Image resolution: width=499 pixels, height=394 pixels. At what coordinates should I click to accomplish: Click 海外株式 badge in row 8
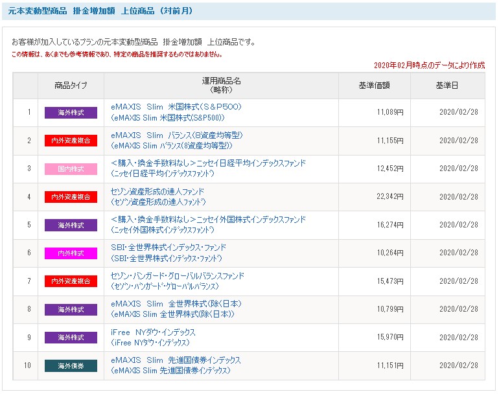tap(71, 310)
